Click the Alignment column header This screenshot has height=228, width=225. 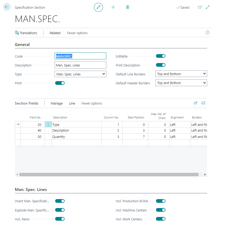177,117
